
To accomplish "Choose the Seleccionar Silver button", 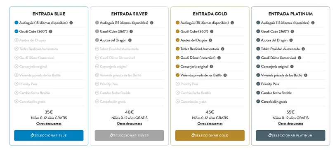I will (x=129, y=136).
